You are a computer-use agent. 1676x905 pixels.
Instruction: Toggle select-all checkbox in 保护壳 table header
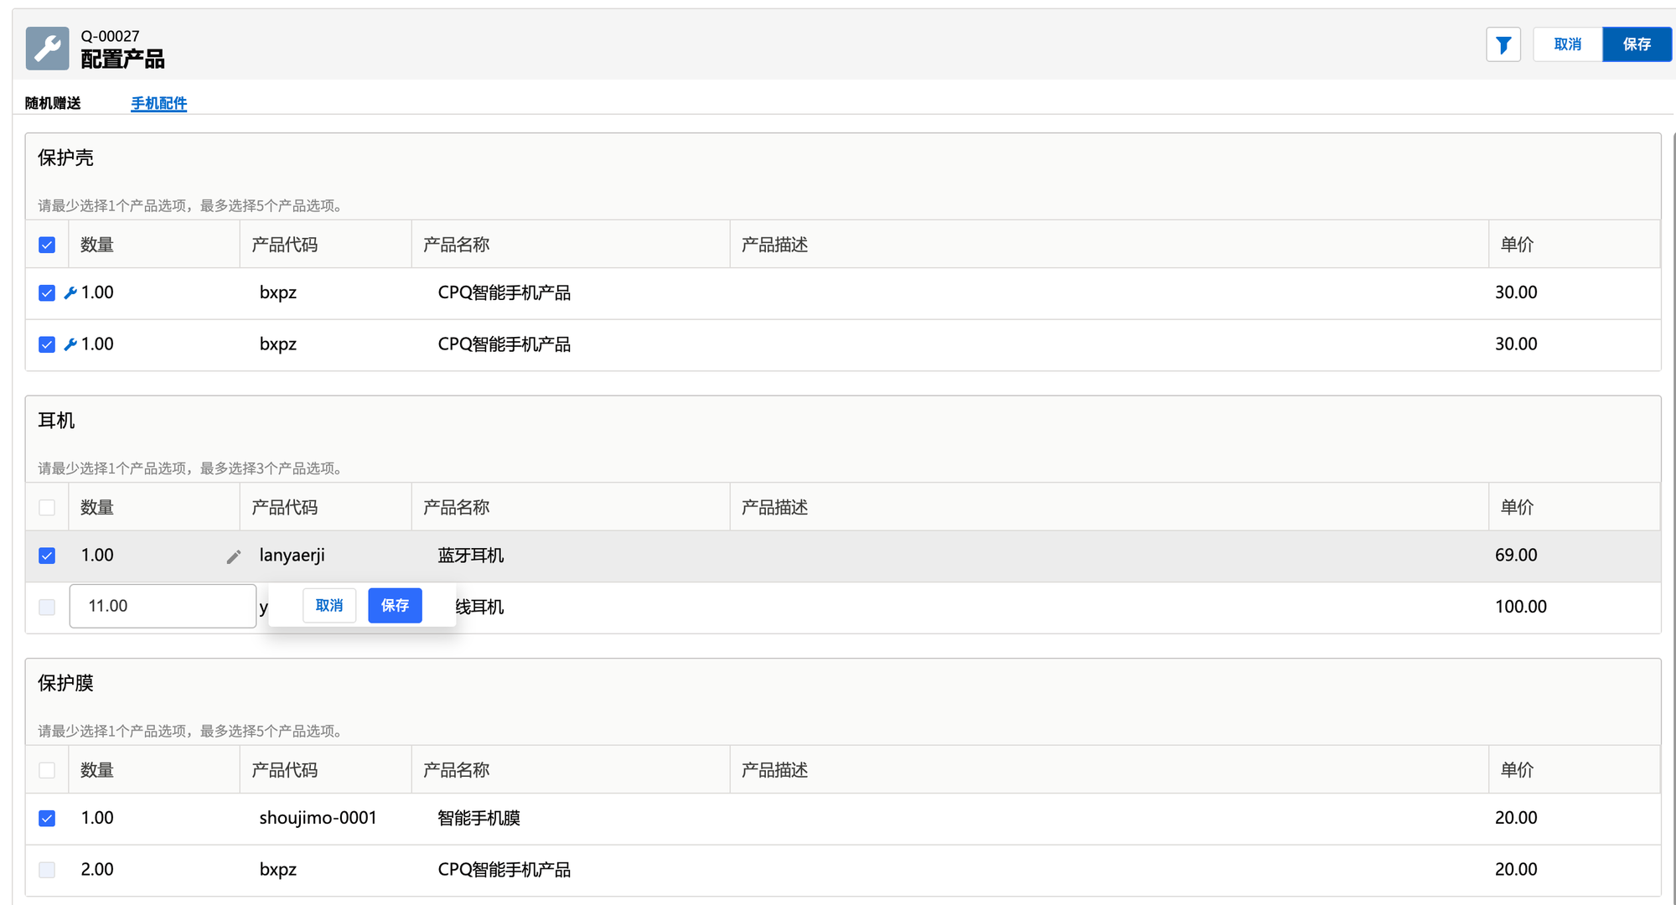pos(47,245)
